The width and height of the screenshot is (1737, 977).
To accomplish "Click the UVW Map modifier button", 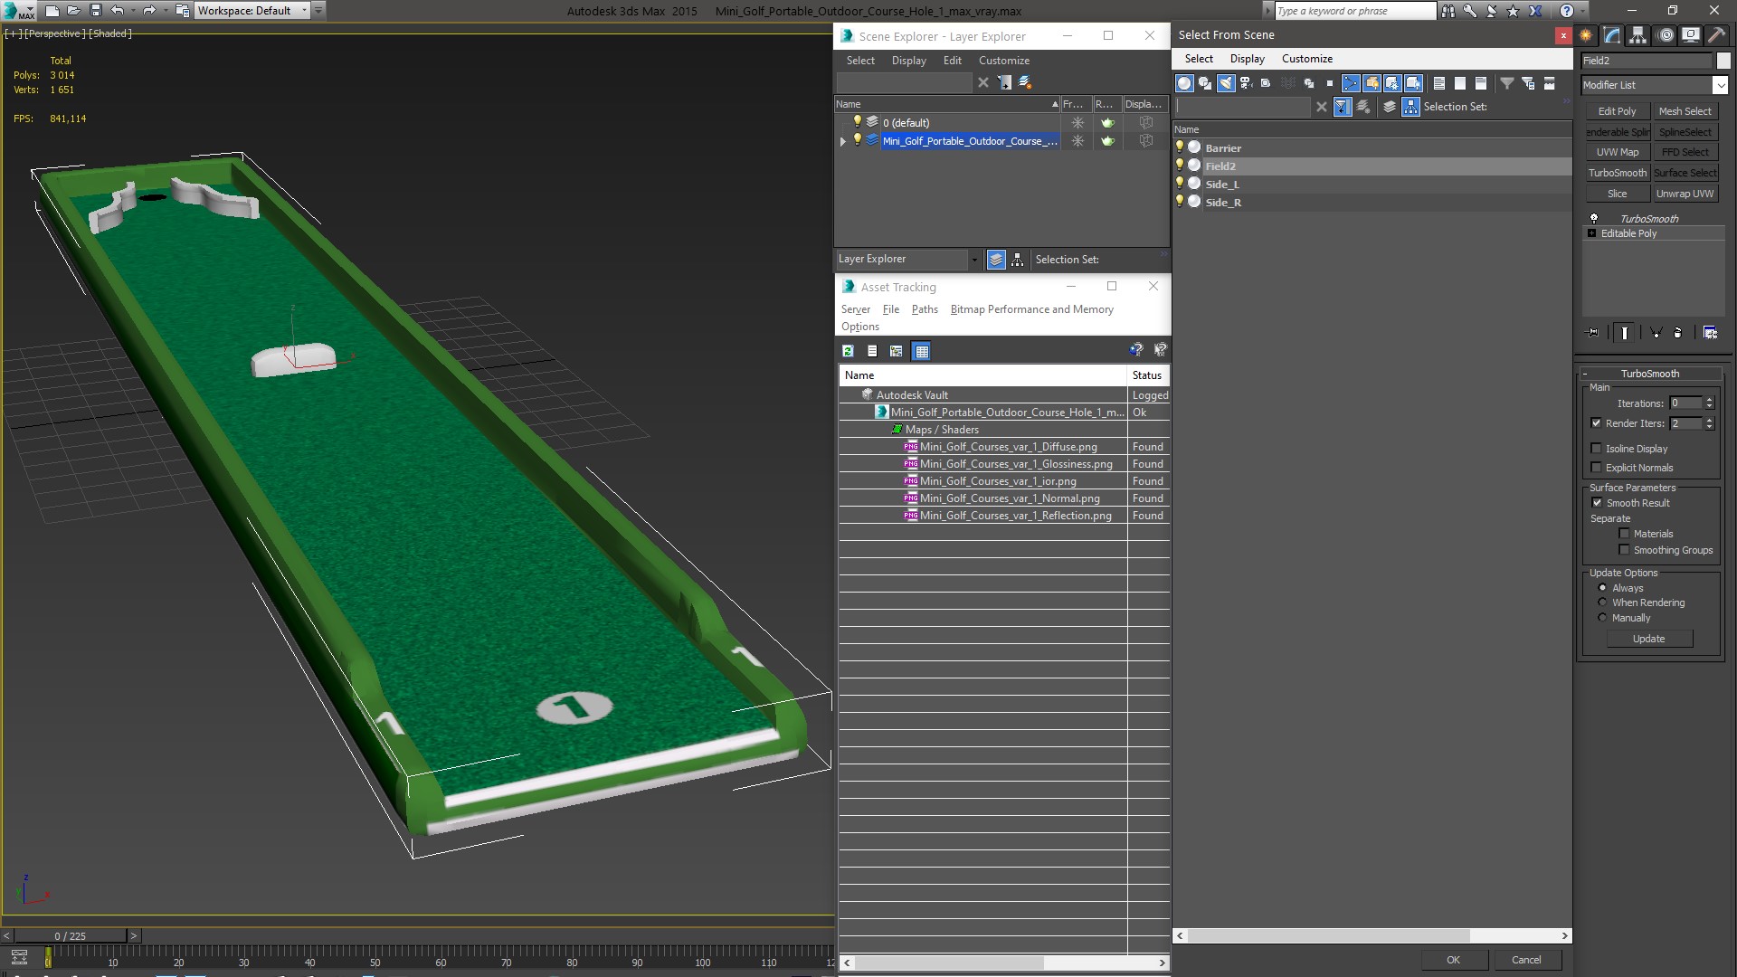I will [1617, 152].
